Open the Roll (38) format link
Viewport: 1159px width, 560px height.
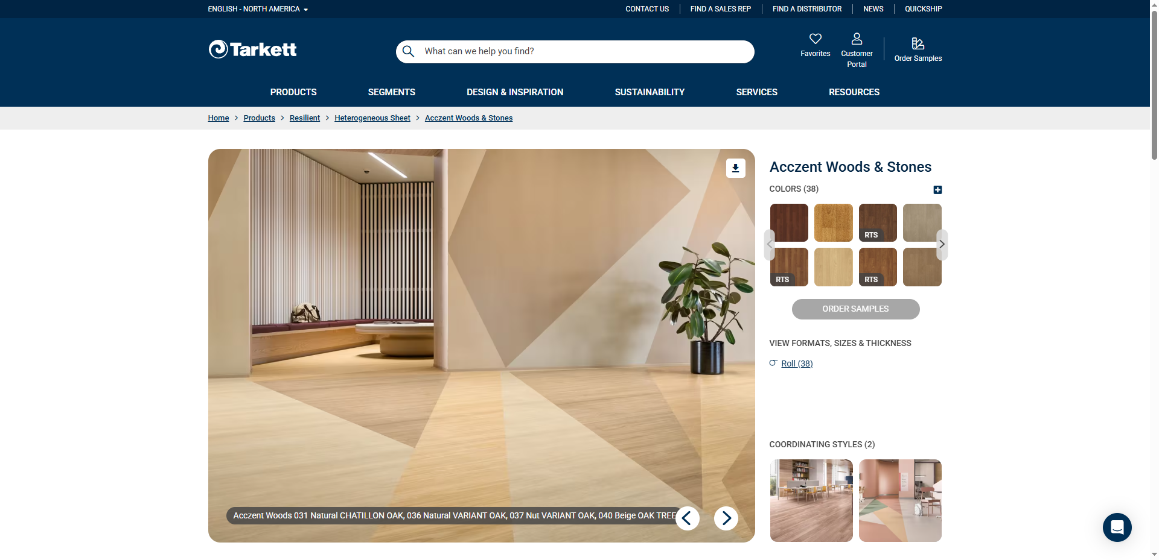click(797, 363)
